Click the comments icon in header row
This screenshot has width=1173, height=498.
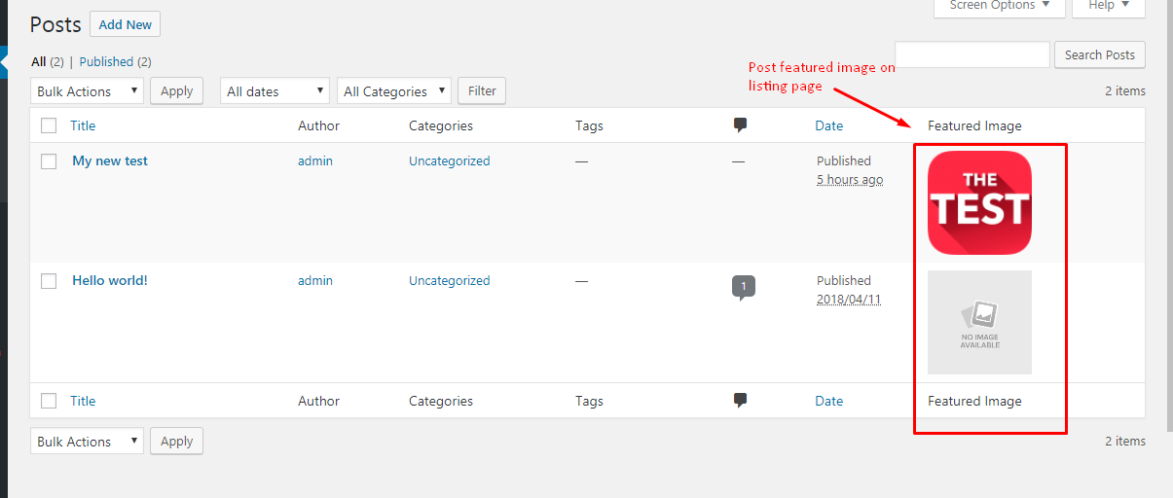point(740,125)
